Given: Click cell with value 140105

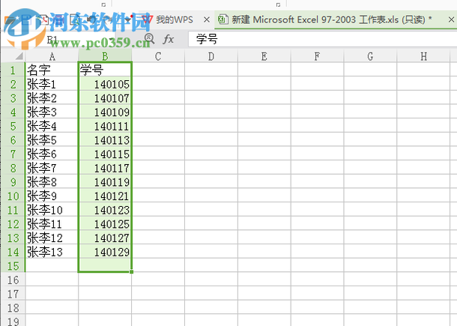Looking at the screenshot, I should pyautogui.click(x=105, y=84).
